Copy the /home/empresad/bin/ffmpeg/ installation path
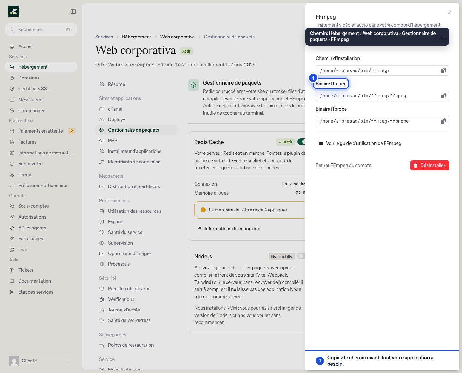This screenshot has height=373, width=462. 444,70
